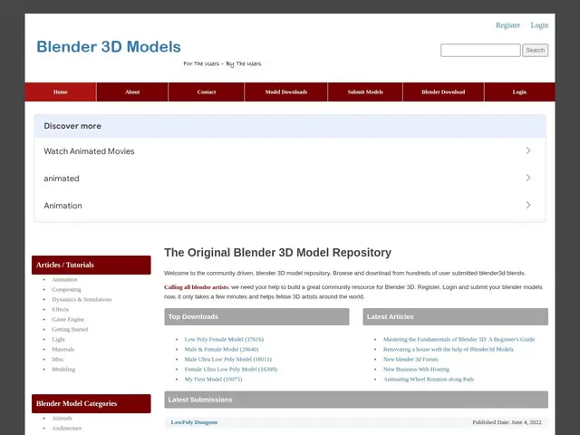This screenshot has width=580, height=435.
Task: Open Game Engine tutorials category
Action: coord(68,320)
